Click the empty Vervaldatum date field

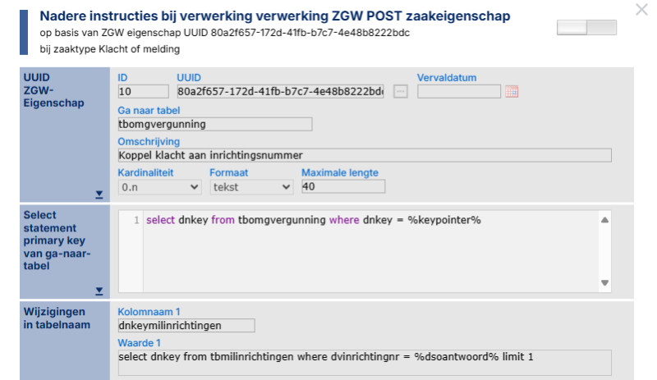(x=458, y=92)
